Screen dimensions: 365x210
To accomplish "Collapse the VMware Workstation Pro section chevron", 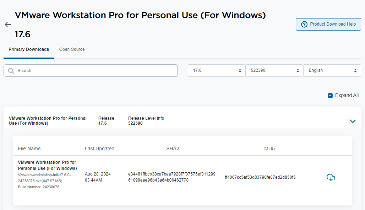I will [x=353, y=121].
